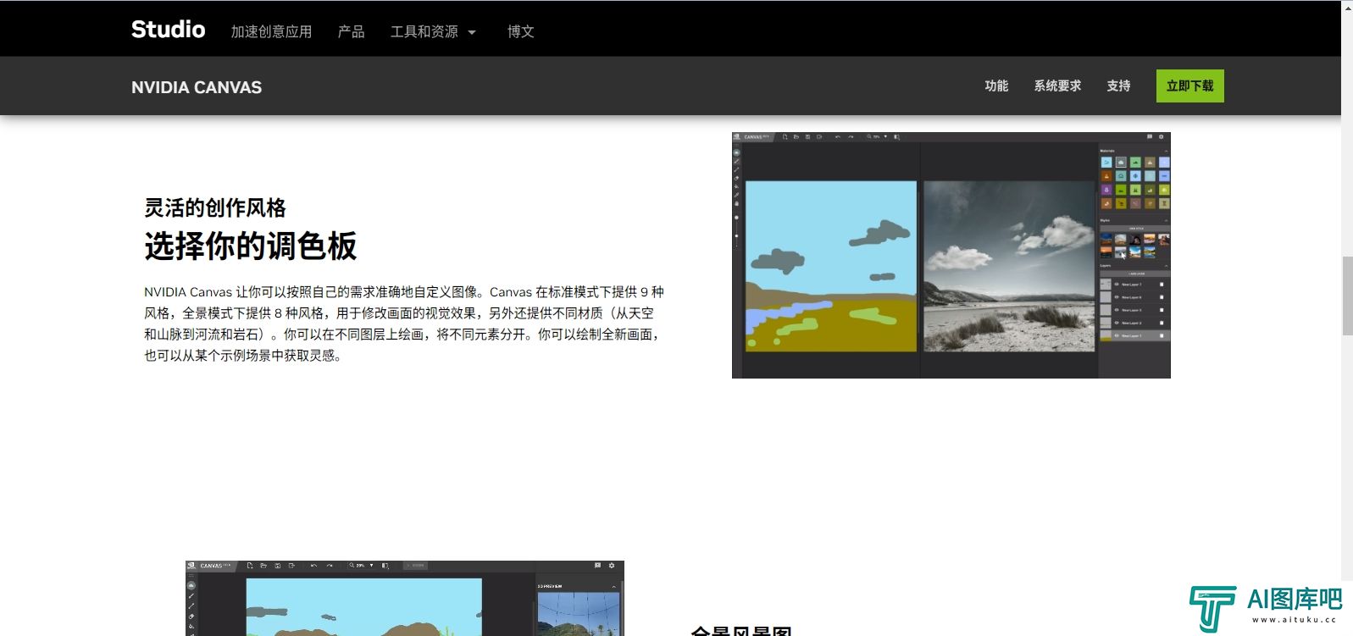
Task: Toggle eye icon of New Layer 7
Action: pyautogui.click(x=1117, y=285)
